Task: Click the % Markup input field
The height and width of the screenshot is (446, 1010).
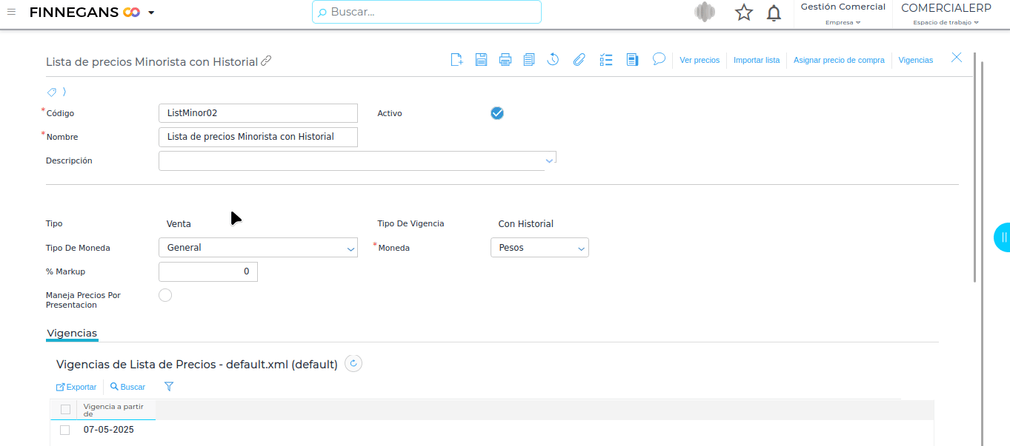Action: pyautogui.click(x=208, y=271)
